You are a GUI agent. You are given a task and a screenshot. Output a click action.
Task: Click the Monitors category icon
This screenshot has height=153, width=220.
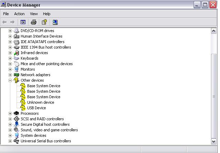[16, 69]
